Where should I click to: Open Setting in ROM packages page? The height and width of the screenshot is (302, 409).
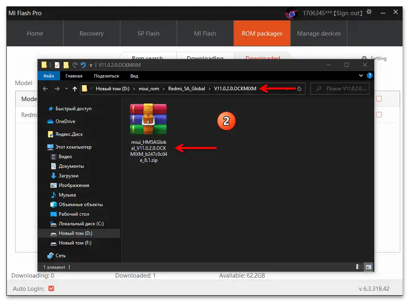pyautogui.click(x=374, y=58)
